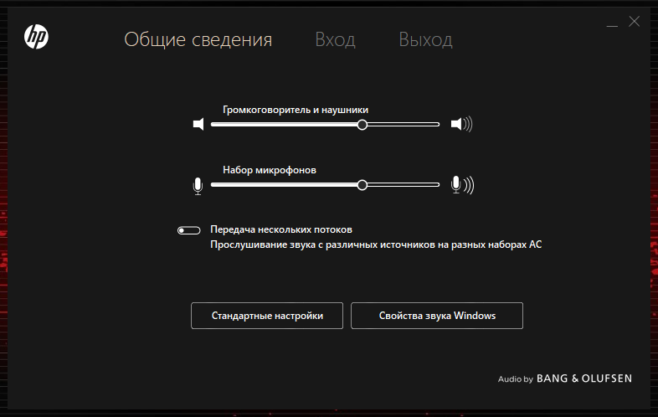Toggle Передача нескольких потоков switch
Screen dimensions: 658x417
click(189, 230)
